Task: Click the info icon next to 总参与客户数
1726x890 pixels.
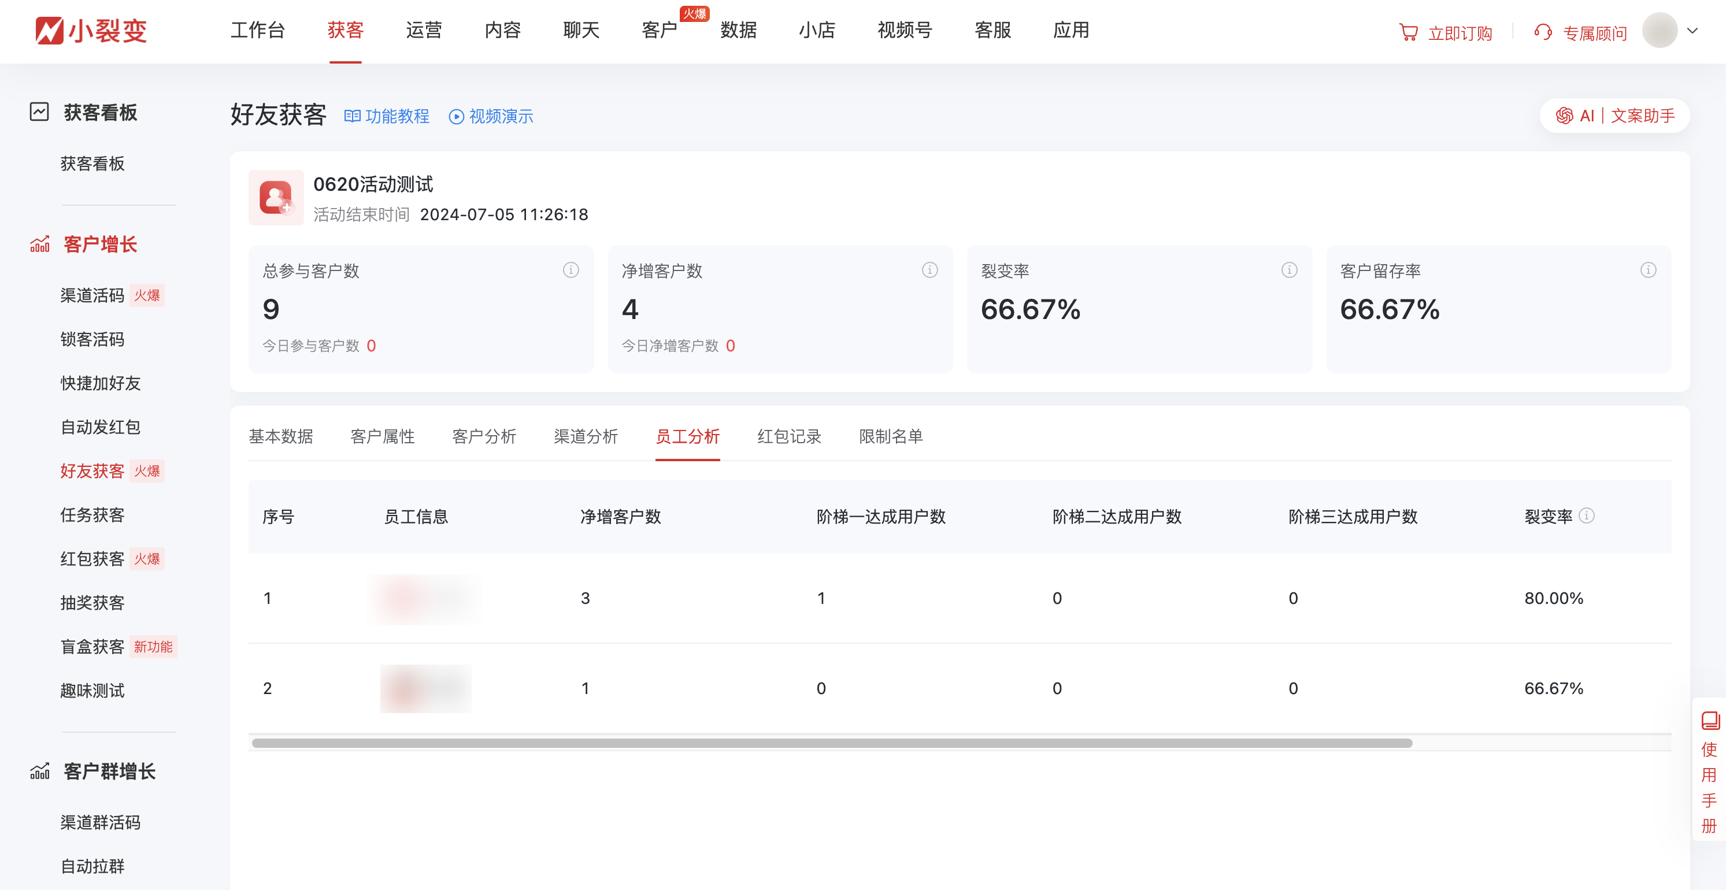Action: 570,270
